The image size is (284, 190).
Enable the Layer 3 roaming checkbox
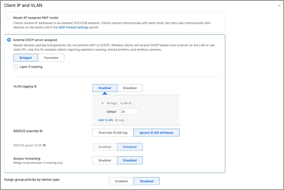15,67
